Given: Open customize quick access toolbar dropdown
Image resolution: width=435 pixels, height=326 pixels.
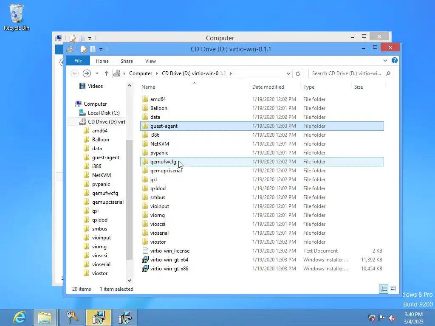Looking at the screenshot, I should (101, 50).
